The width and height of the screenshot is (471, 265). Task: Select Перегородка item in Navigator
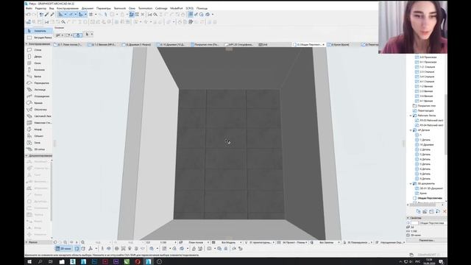click(425, 110)
